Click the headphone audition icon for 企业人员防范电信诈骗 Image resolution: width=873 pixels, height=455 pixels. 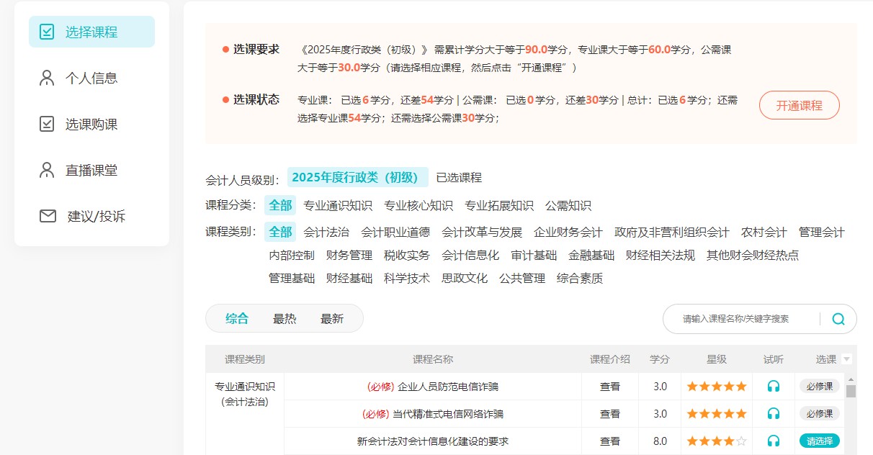[x=774, y=386]
